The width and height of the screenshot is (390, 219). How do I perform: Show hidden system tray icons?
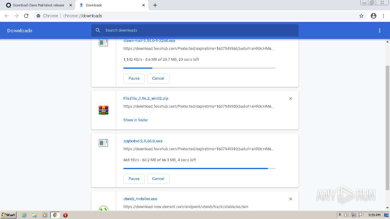click(340, 215)
